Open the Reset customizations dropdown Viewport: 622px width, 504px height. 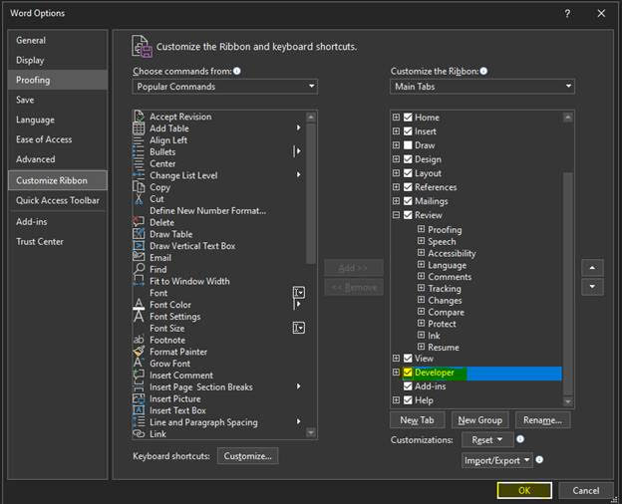point(487,440)
